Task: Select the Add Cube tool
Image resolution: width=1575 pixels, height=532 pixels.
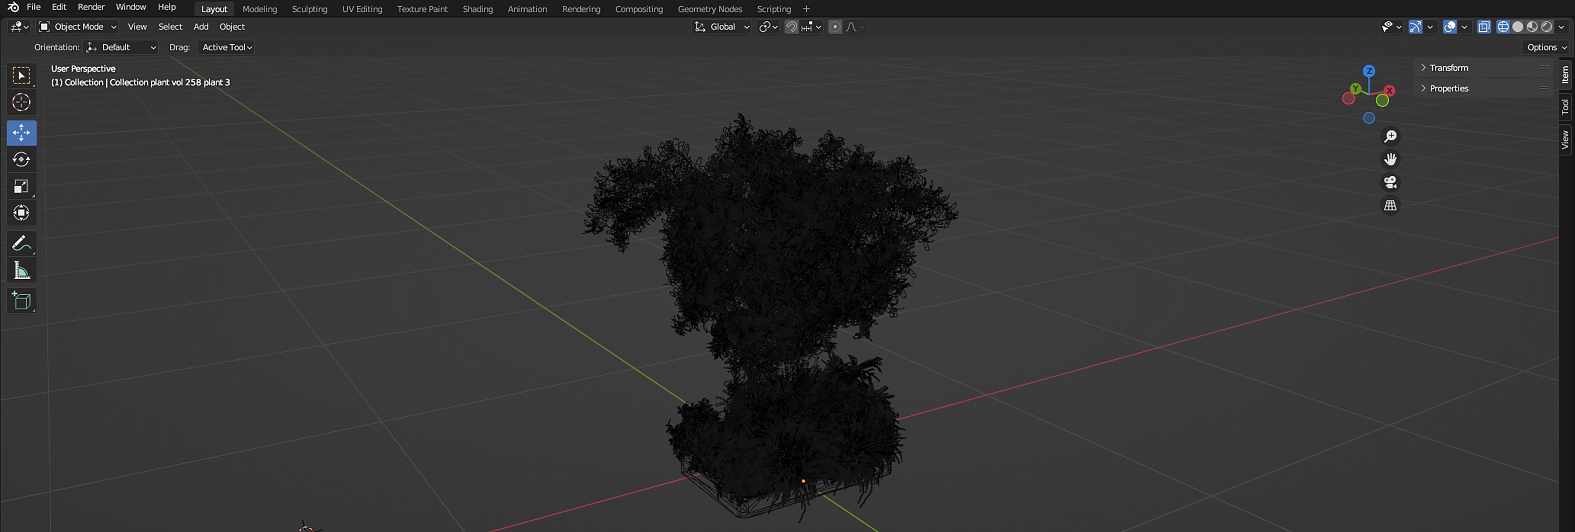Action: [21, 301]
